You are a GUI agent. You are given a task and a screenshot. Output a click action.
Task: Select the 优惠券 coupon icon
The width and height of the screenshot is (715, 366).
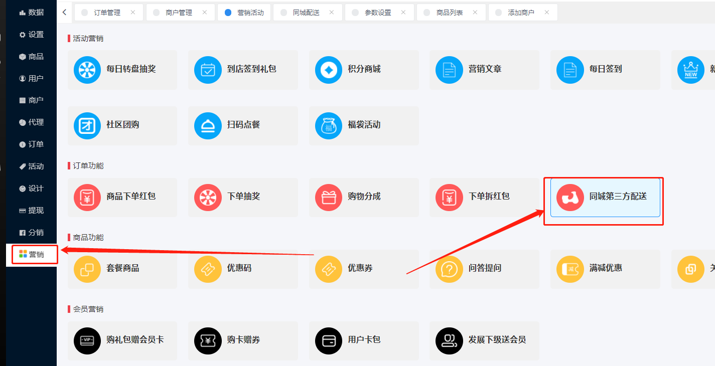pyautogui.click(x=364, y=269)
